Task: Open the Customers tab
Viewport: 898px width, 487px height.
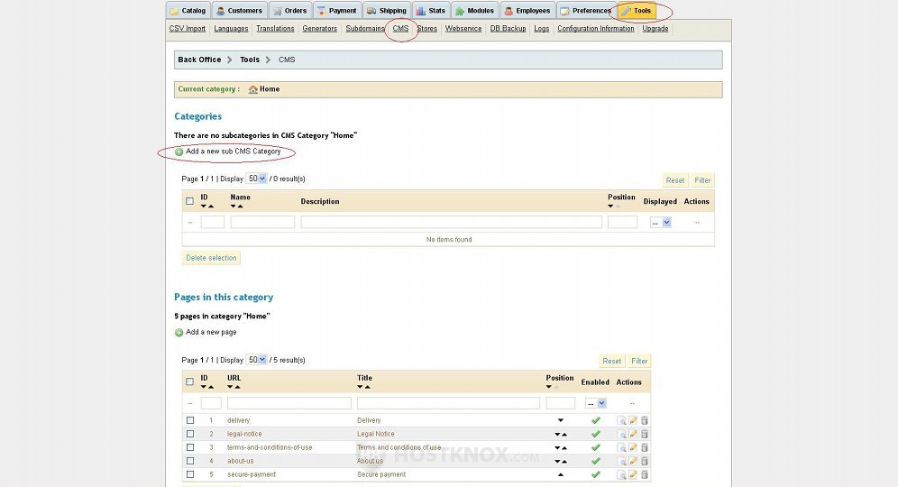Action: 240,11
